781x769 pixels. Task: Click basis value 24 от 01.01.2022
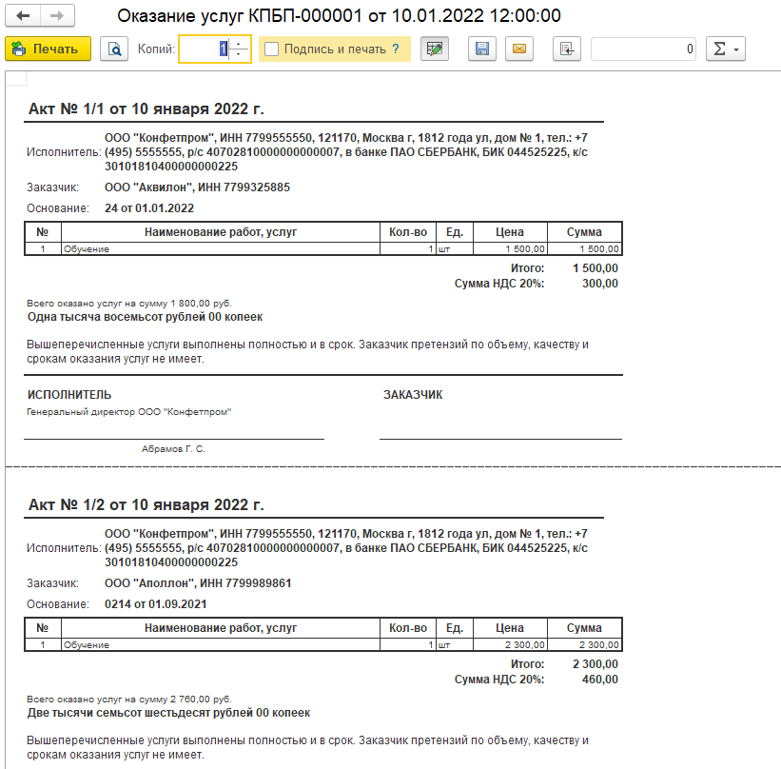tap(149, 208)
